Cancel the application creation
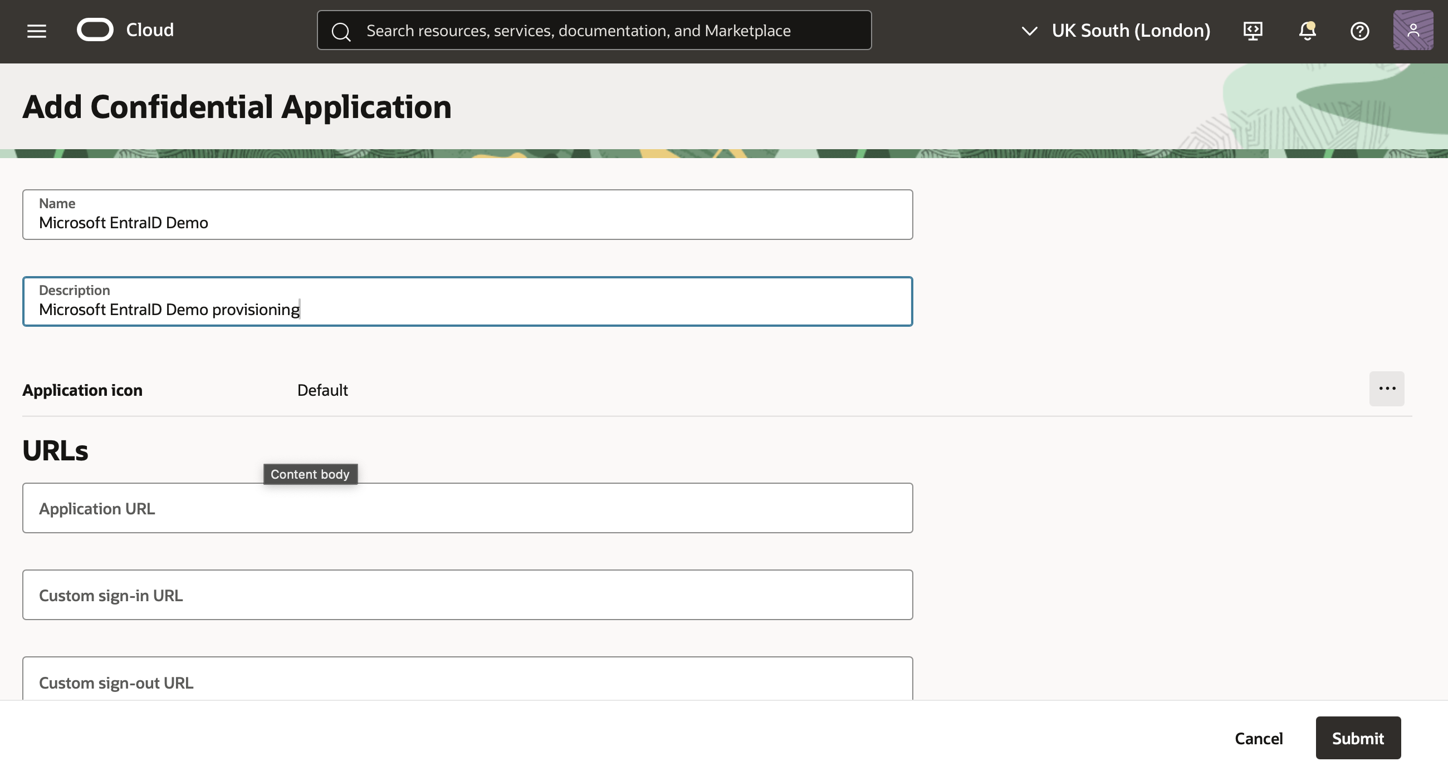Image resolution: width=1448 pixels, height=776 pixels. [1259, 738]
